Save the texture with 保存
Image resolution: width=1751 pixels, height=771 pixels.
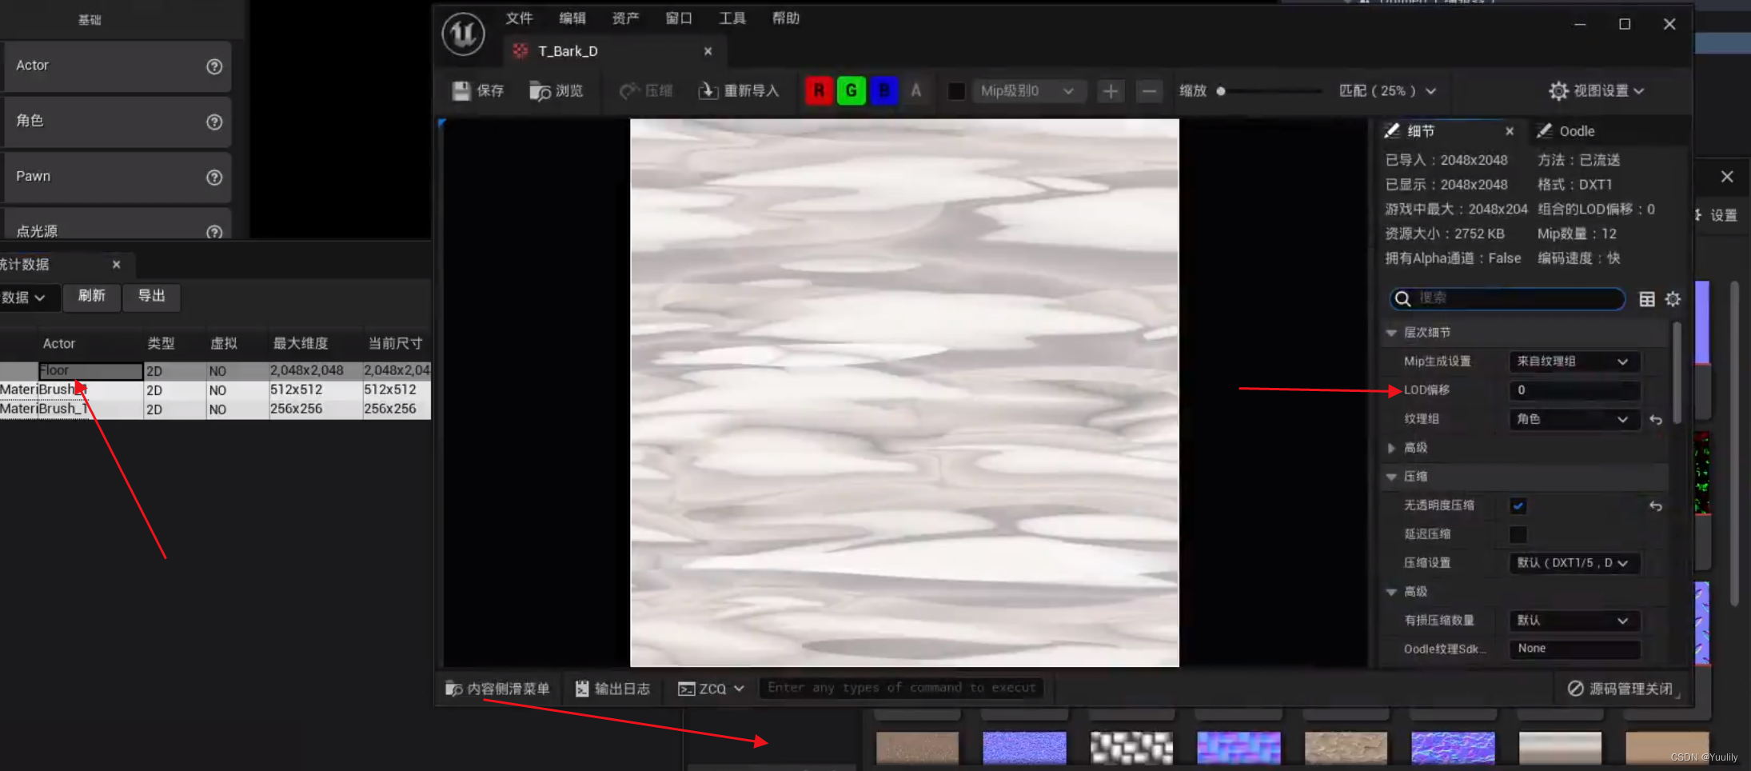pyautogui.click(x=478, y=91)
